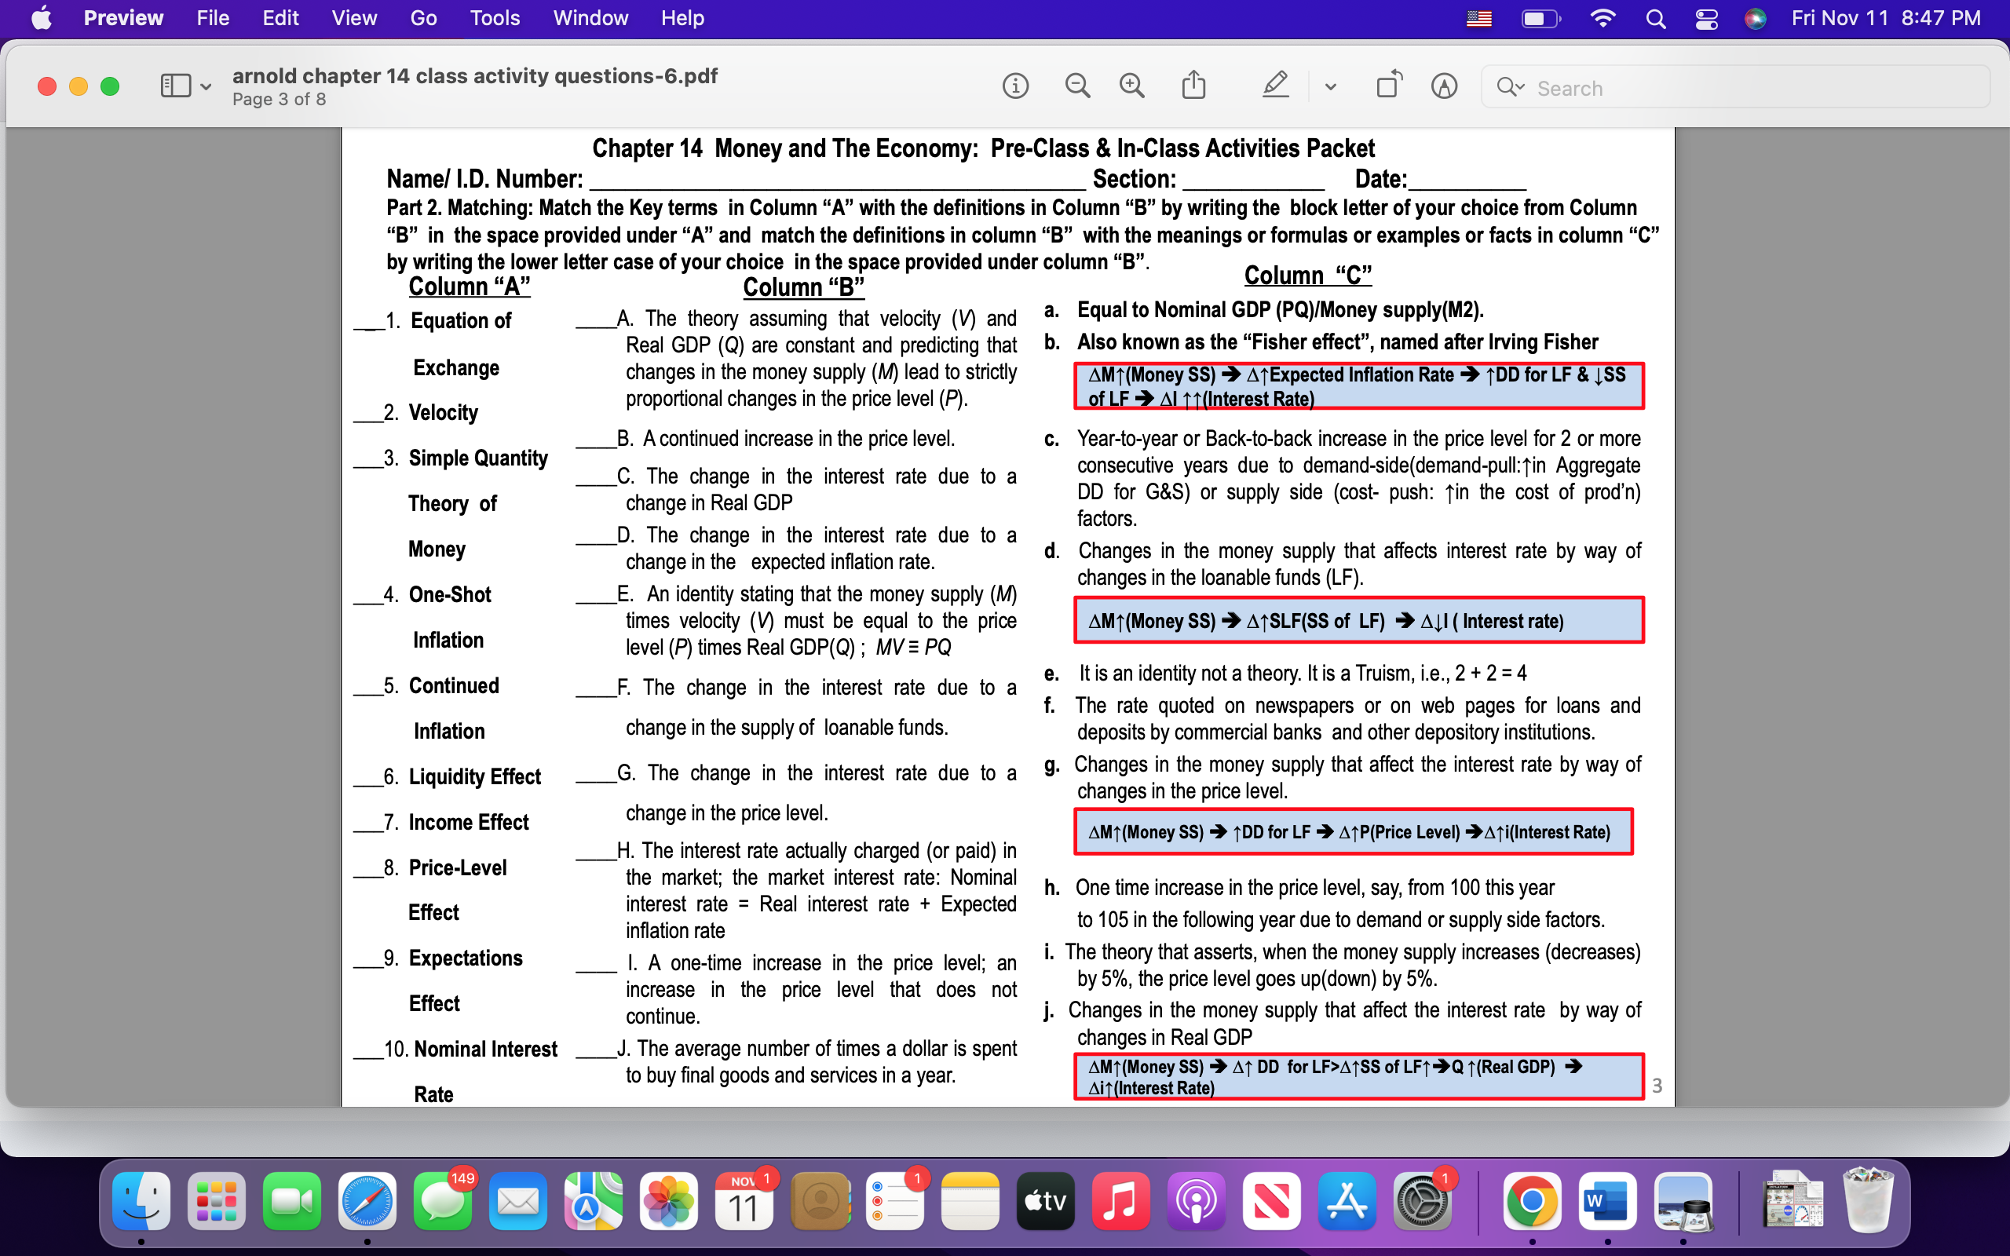This screenshot has width=2010, height=1256.
Task: Switch input source via language flag icon
Action: point(1481,18)
